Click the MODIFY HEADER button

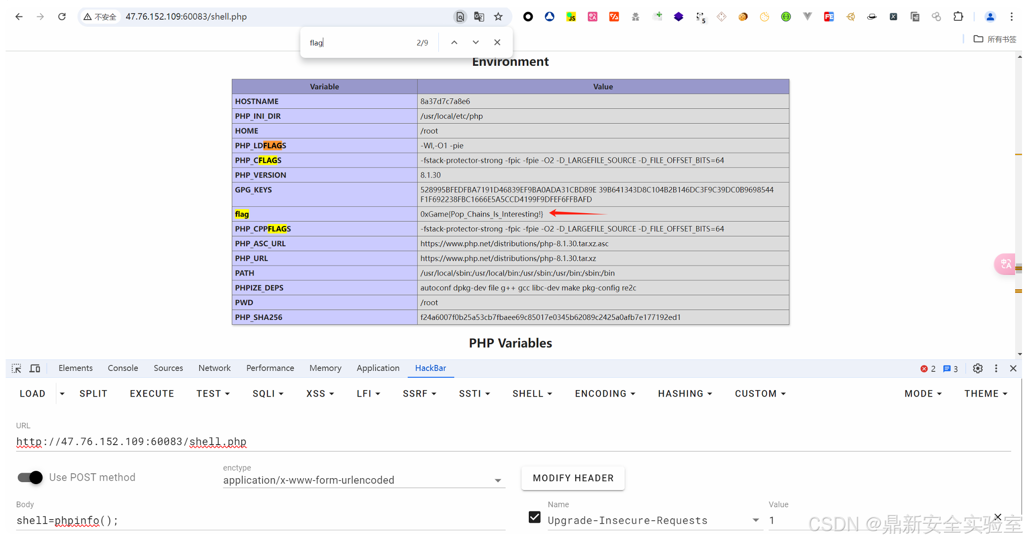(x=573, y=478)
